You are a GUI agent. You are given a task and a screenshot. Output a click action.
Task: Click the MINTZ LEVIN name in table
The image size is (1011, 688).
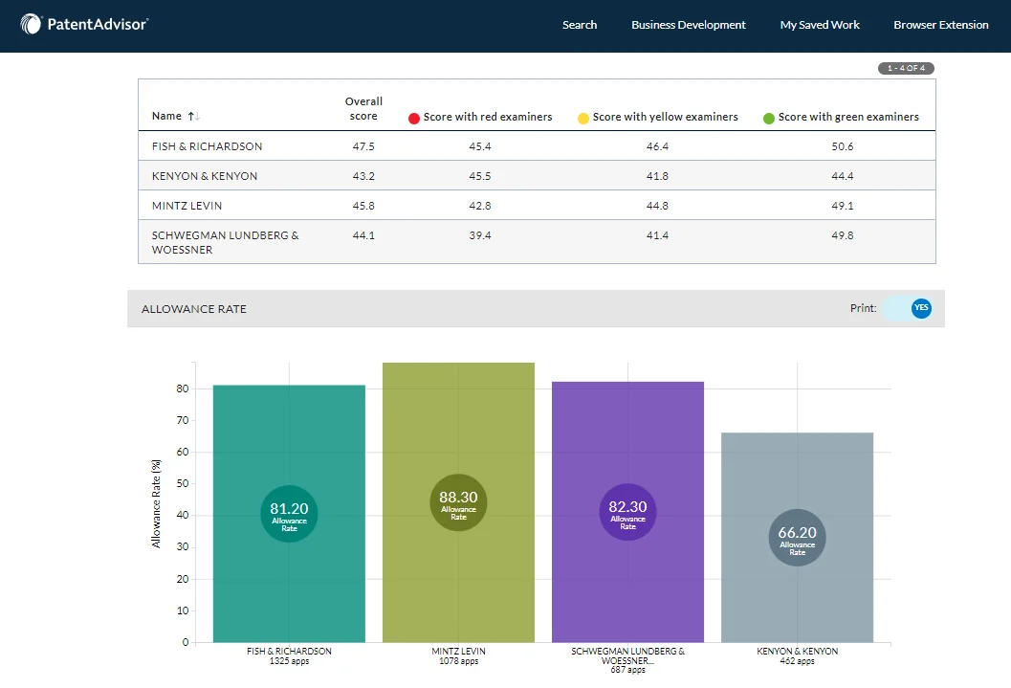pos(187,206)
